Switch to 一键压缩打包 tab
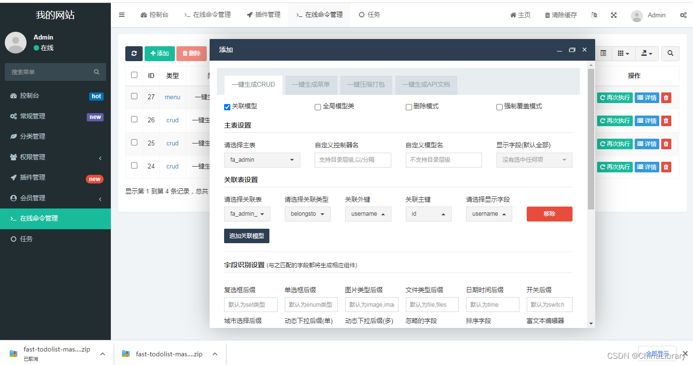Image resolution: width=693 pixels, height=365 pixels. coord(366,84)
